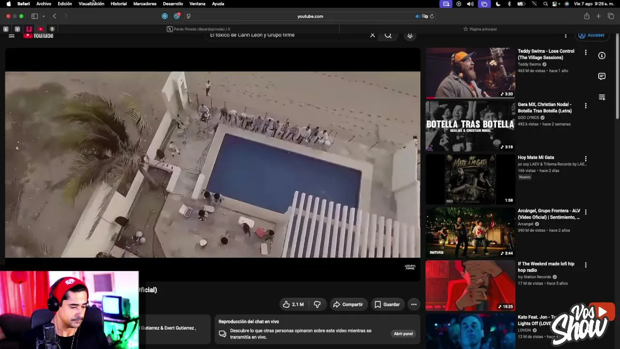620x349 pixels.
Task: Open the Historial menu
Action: pos(119,4)
